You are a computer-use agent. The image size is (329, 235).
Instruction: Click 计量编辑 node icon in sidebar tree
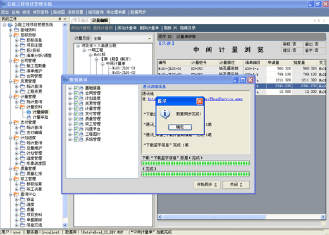pyautogui.click(x=28, y=112)
